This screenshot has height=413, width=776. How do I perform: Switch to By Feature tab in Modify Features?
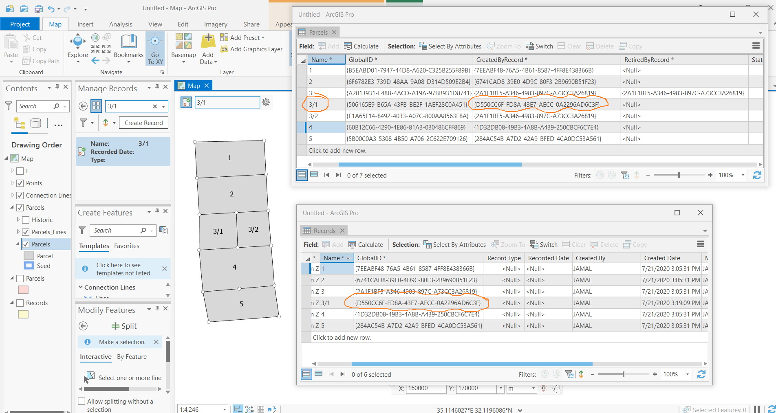click(x=132, y=357)
